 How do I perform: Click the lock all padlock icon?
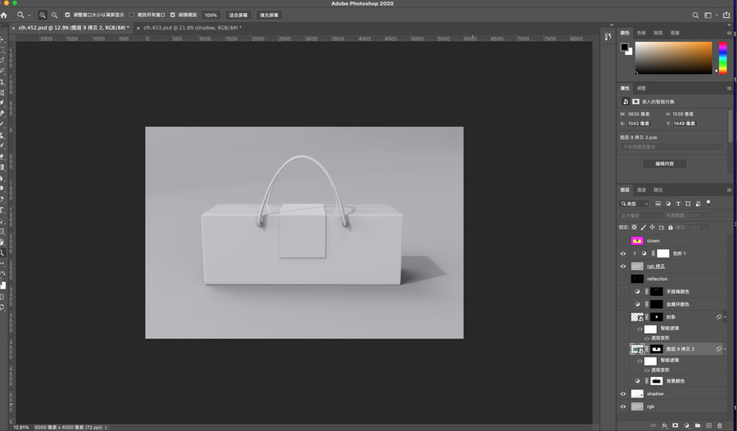(x=670, y=227)
